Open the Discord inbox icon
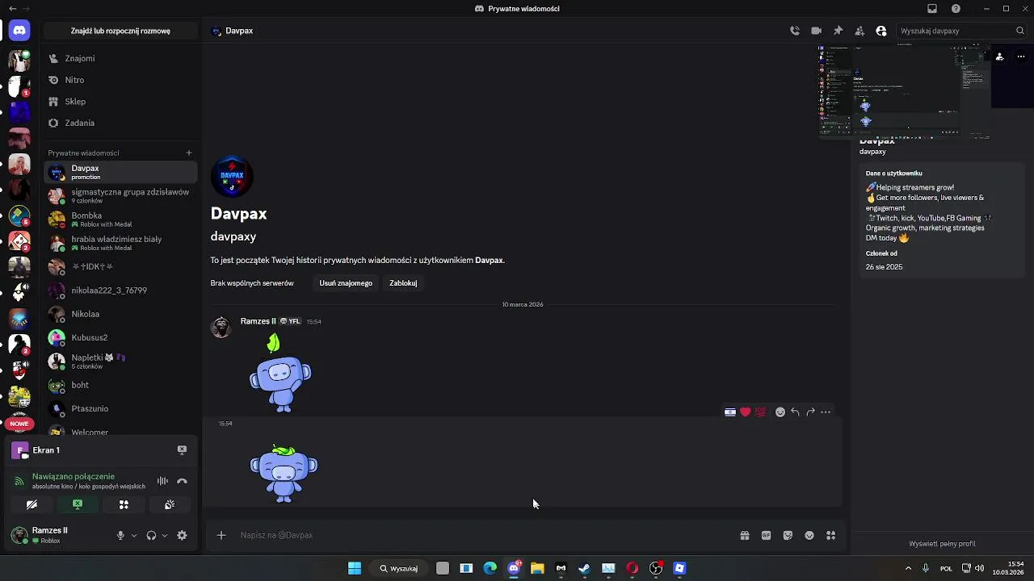 tap(932, 8)
